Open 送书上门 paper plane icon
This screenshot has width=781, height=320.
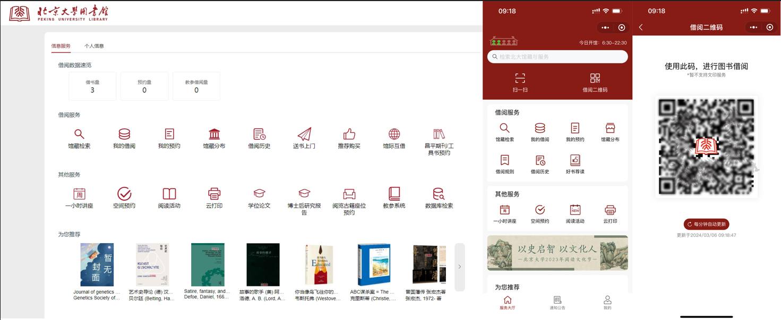(304, 134)
